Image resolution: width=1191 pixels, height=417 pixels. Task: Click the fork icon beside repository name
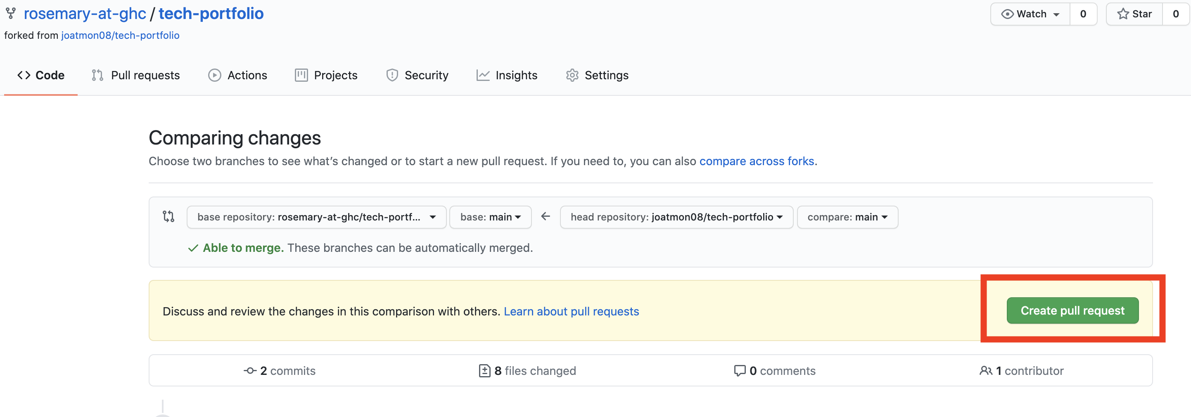[11, 13]
